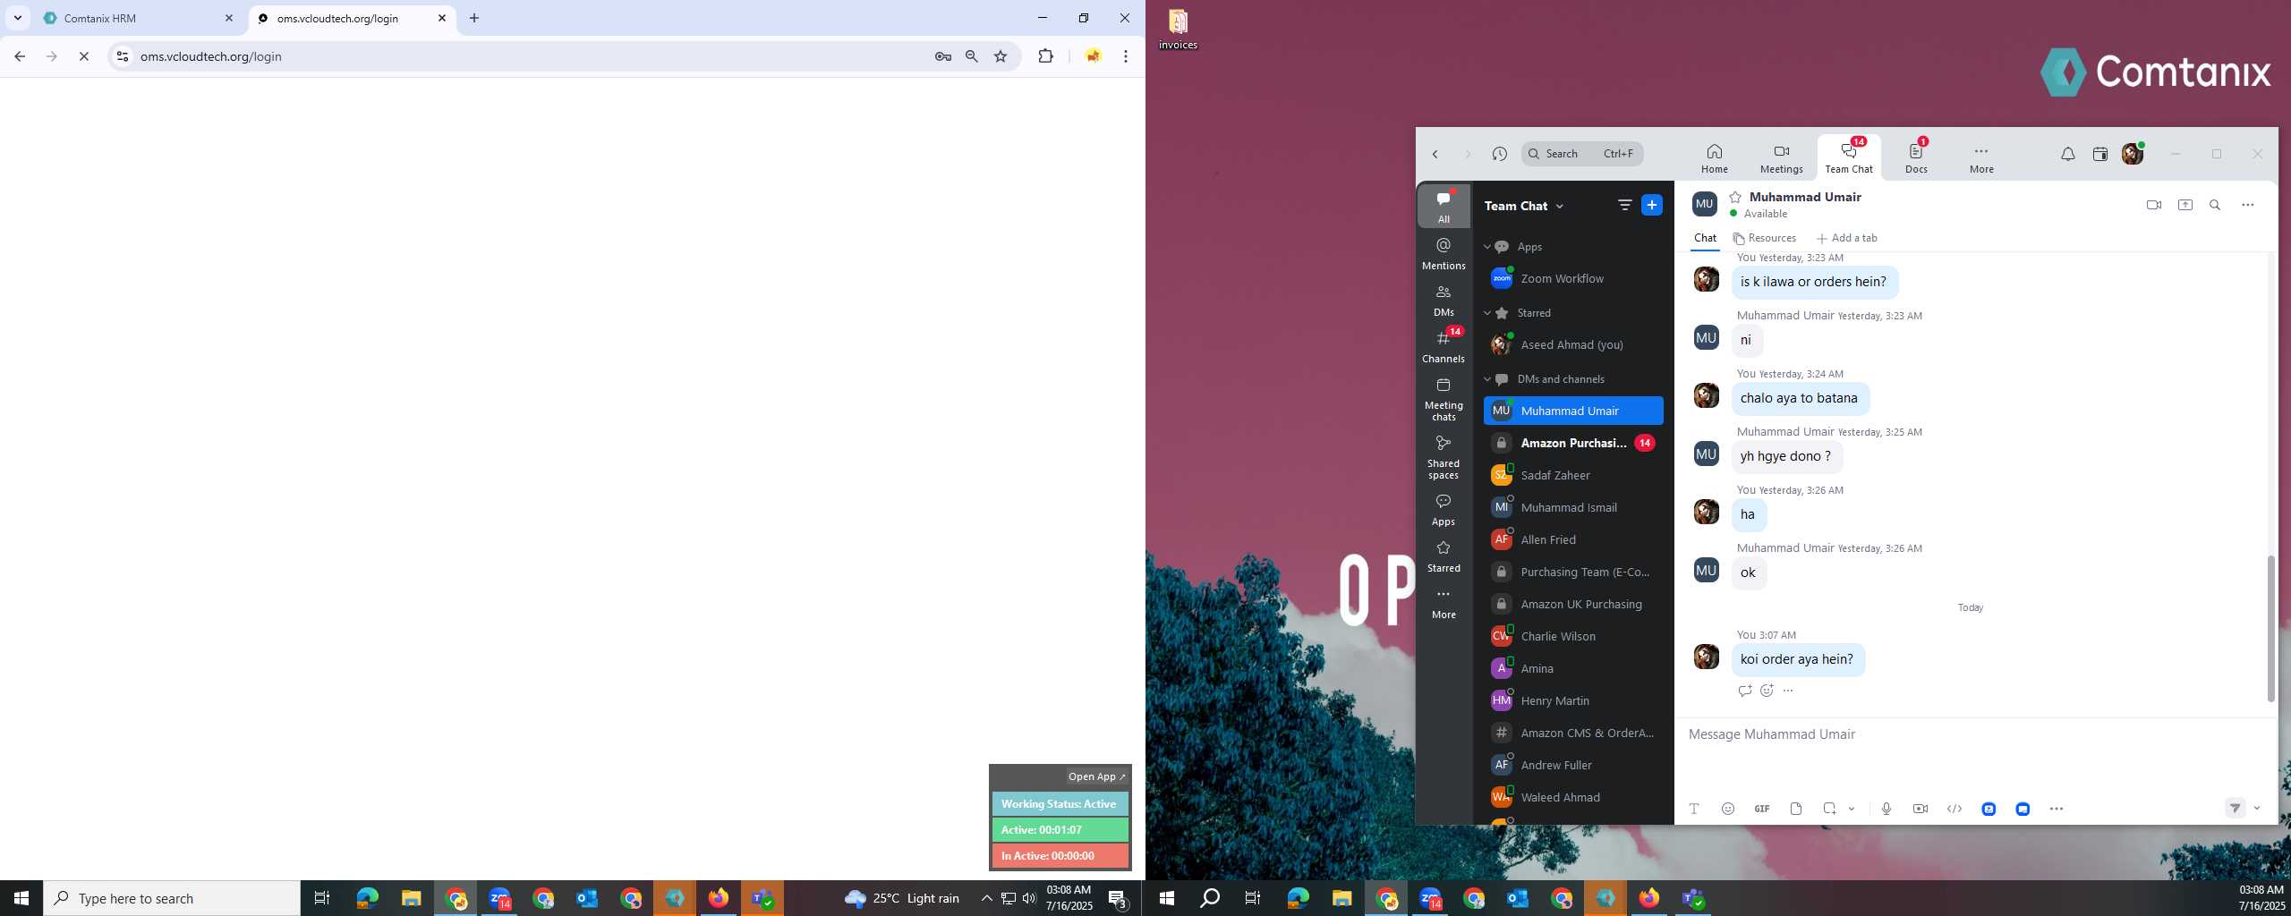Screen dimensions: 2291x916
Task: Open the profile avatar in Zoom top bar
Action: point(2133,154)
